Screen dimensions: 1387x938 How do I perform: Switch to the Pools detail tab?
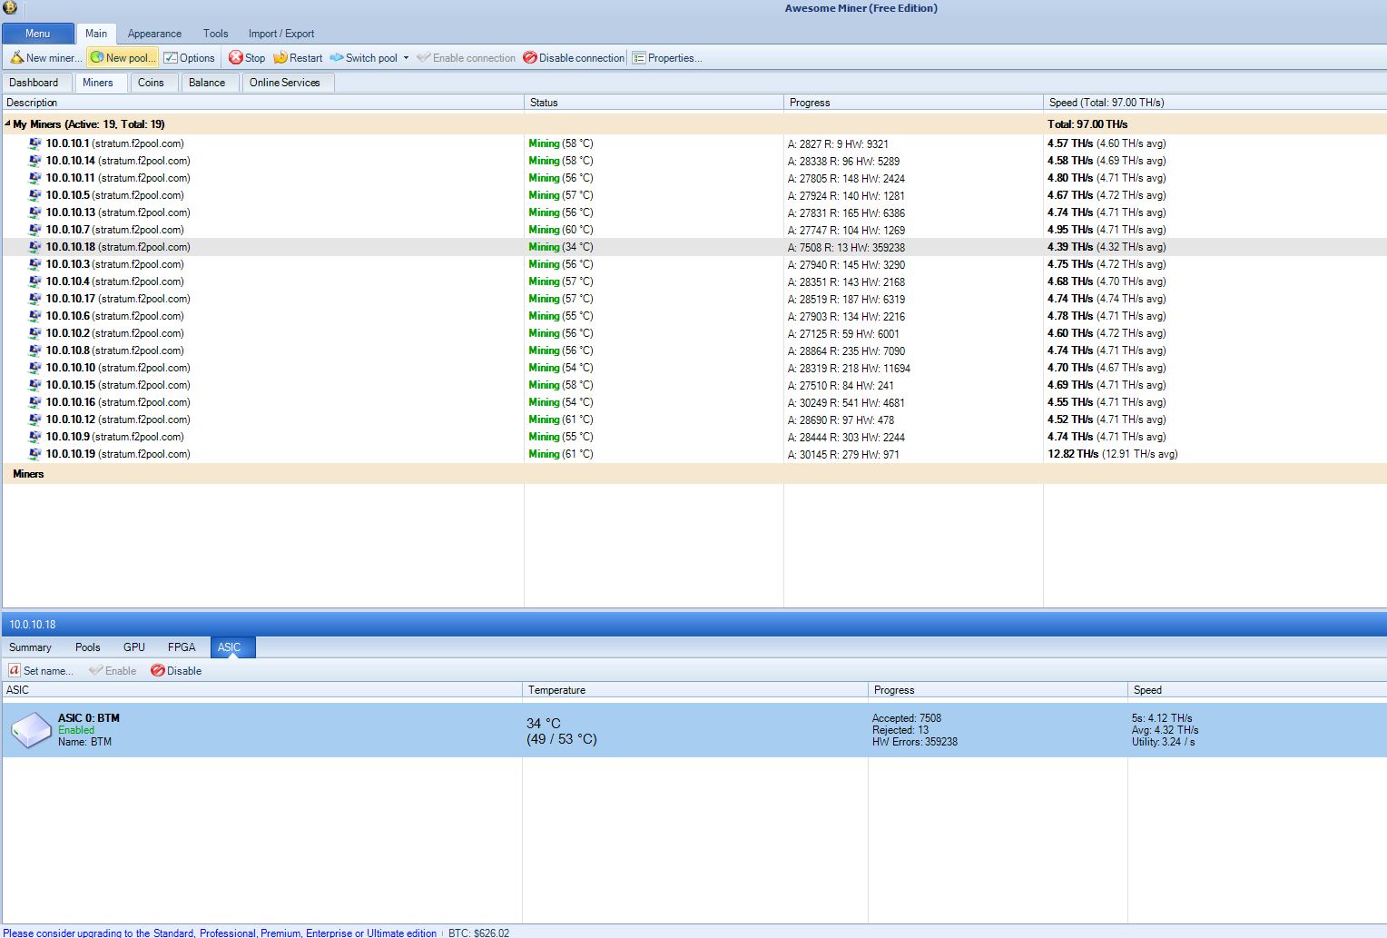coord(88,647)
